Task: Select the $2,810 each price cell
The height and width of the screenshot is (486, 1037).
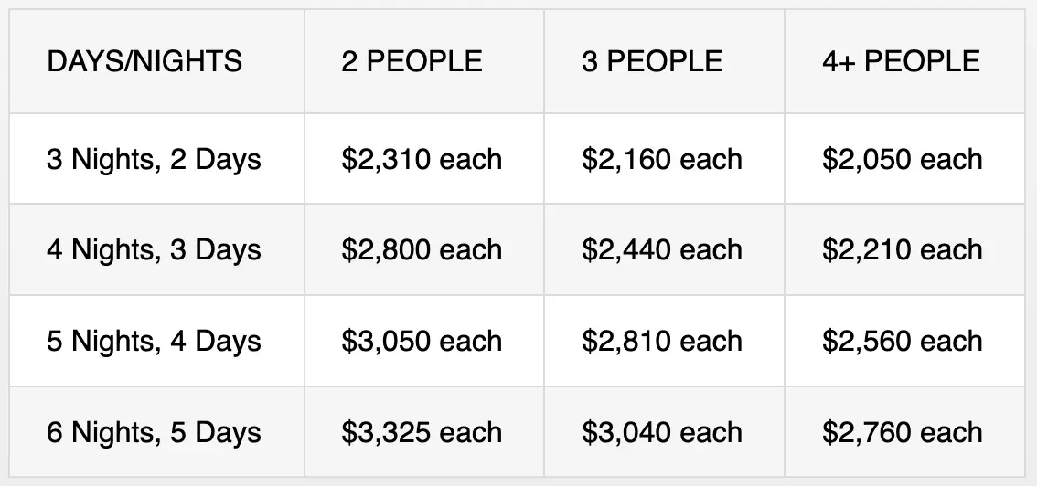Action: click(x=662, y=341)
